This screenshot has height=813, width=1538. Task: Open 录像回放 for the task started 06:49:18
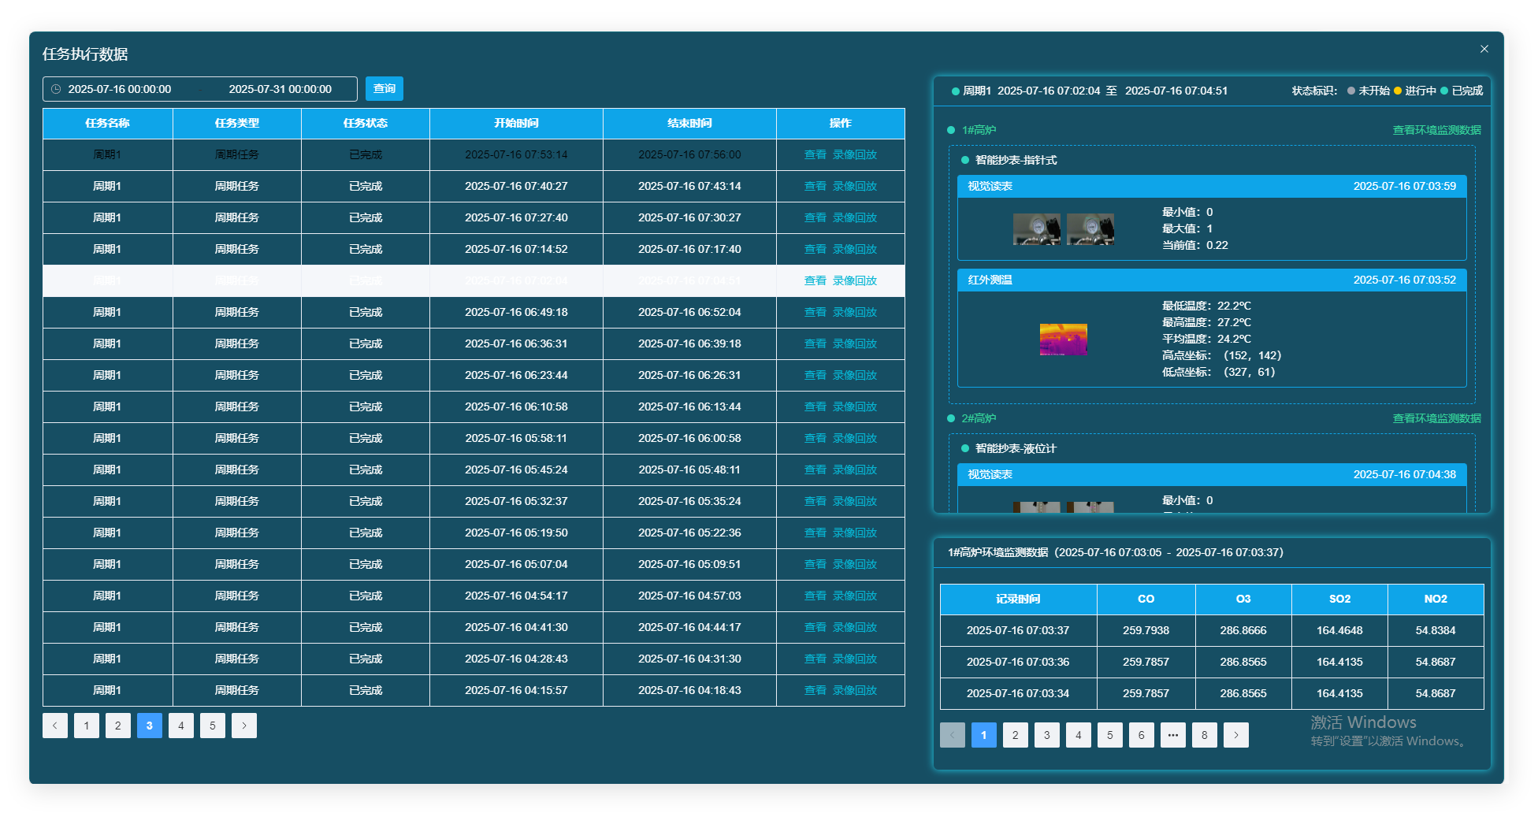click(855, 312)
